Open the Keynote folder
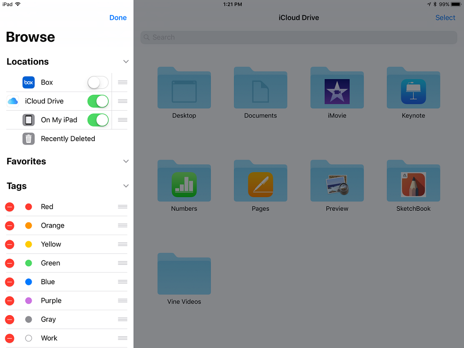Viewport: 464px width, 348px height. pos(413,88)
